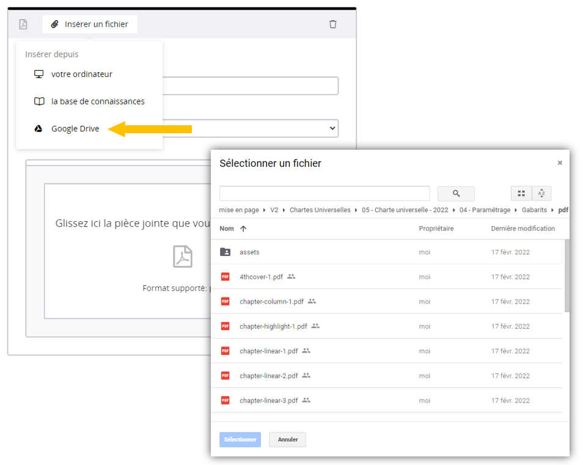Image resolution: width=583 pixels, height=465 pixels.
Task: Expand the dropdown select field
Action: click(332, 128)
